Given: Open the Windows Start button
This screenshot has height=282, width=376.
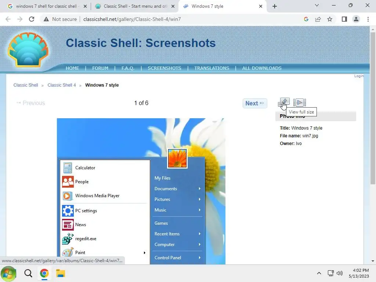Looking at the screenshot, I should coord(8,273).
